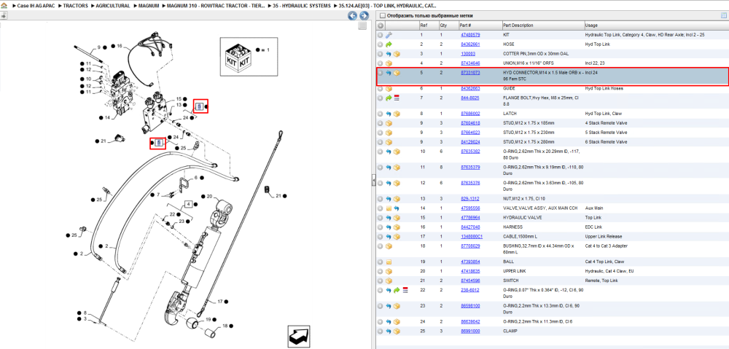Go to next illustration with right arrow
Viewport: 729px width, 349px height.
click(364, 16)
